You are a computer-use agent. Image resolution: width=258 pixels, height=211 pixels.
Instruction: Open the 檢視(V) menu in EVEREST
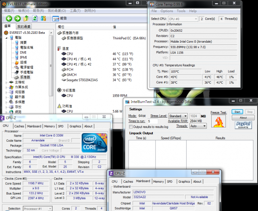point(24,11)
